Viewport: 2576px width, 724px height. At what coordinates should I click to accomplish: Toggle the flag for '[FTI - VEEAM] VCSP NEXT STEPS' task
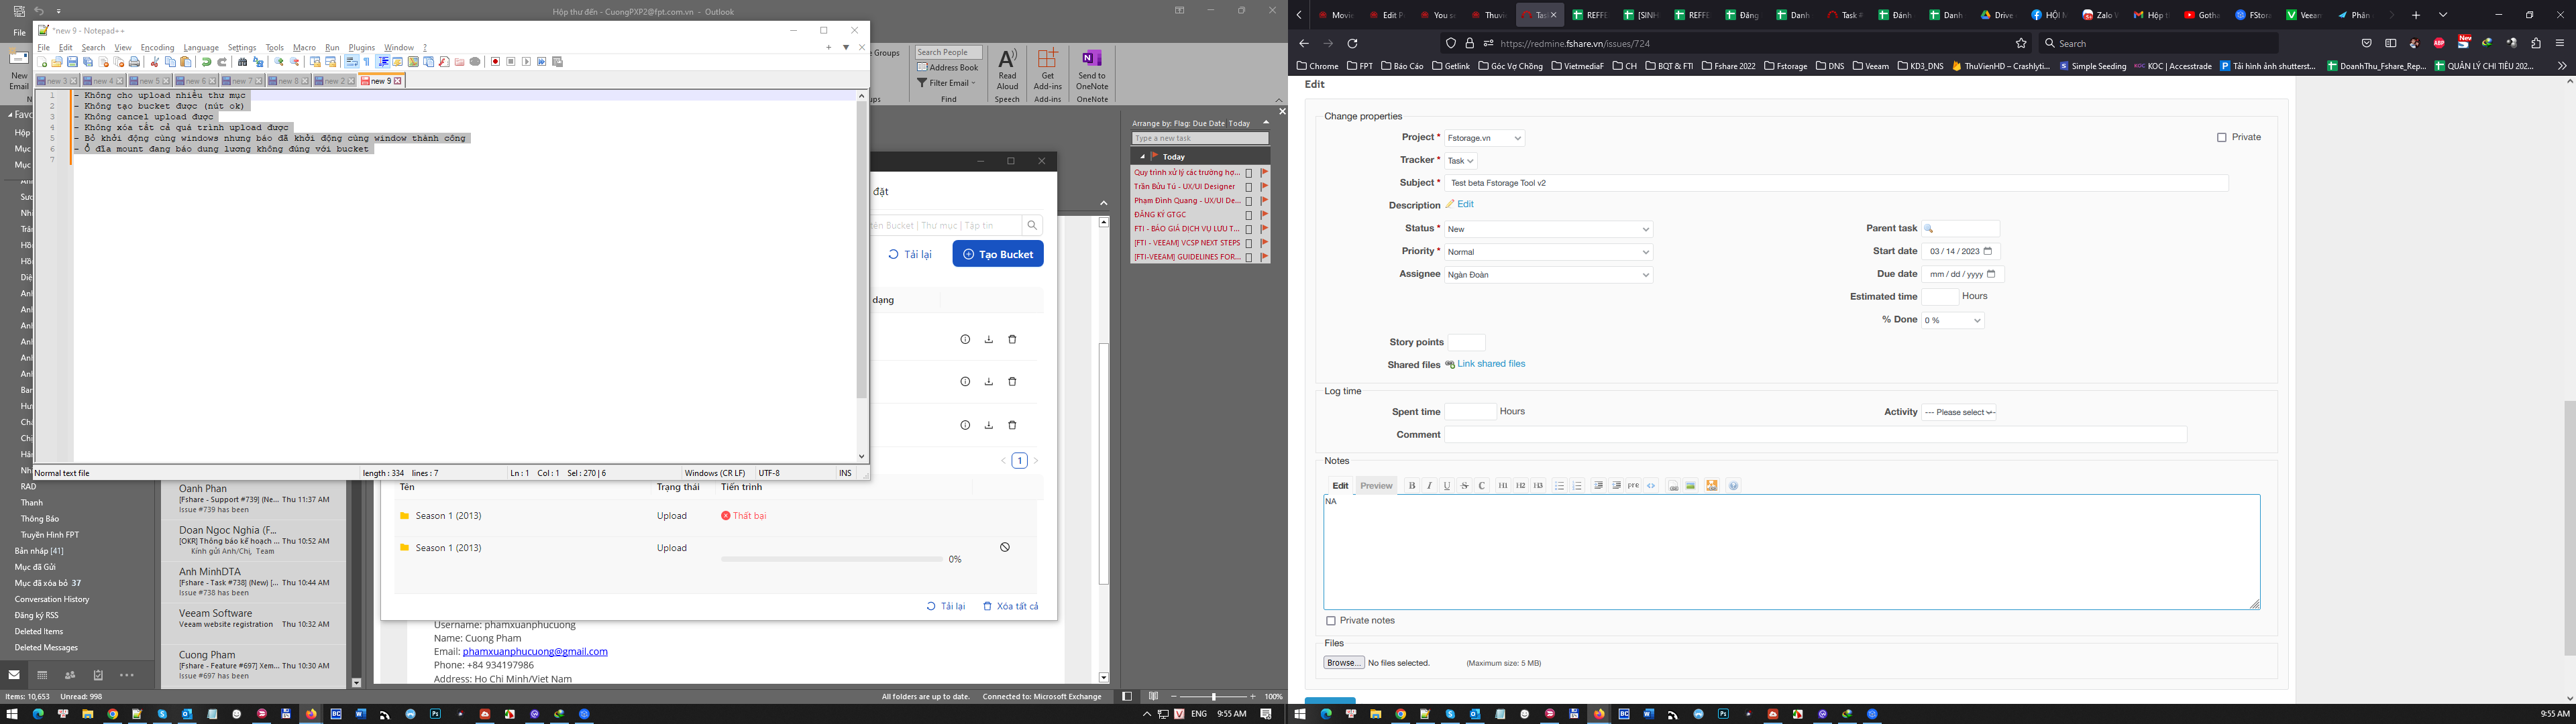pos(1264,243)
